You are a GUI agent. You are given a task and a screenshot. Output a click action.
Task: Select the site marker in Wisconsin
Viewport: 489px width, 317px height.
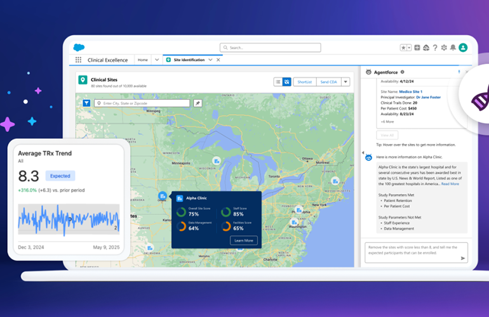pyautogui.click(x=217, y=161)
